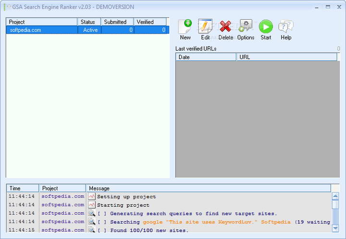Image resolution: width=346 pixels, height=239 pixels.
Task: Click the Active status cell
Action: (x=89, y=30)
